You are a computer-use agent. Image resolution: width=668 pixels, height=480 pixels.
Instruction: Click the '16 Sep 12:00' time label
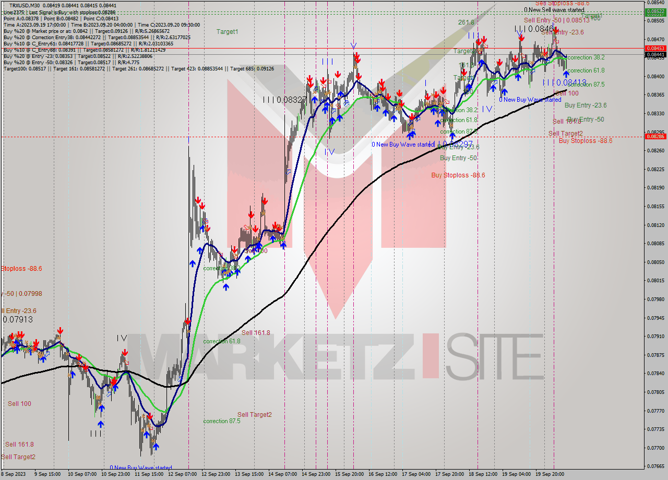coord(383,474)
